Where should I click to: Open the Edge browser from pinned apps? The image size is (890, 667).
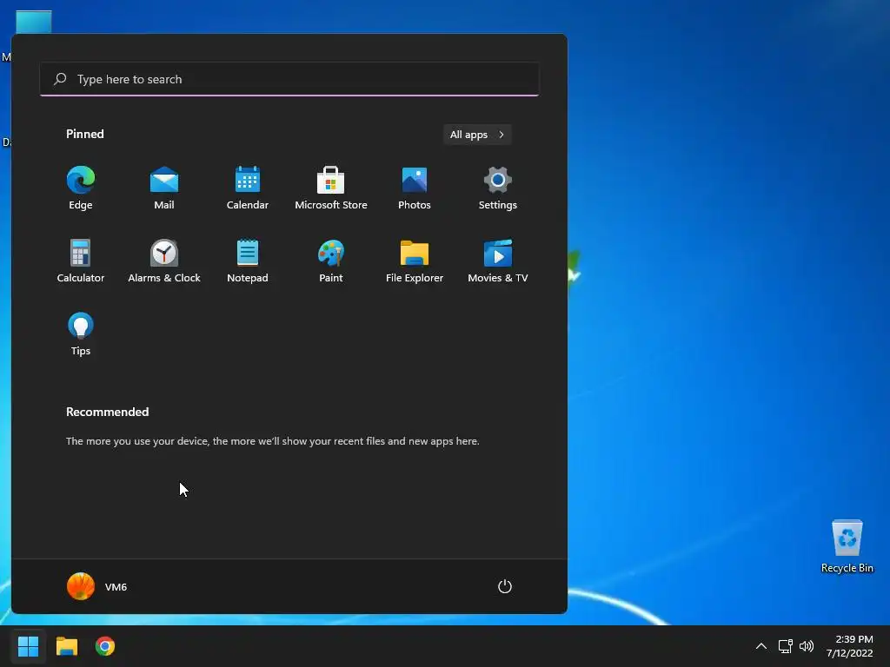point(81,188)
